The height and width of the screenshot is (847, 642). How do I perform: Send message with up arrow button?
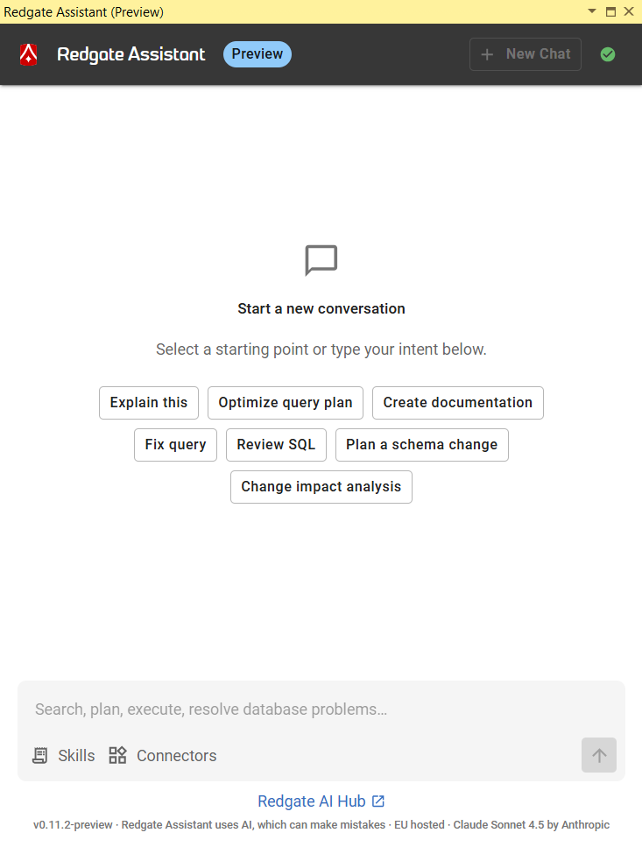599,755
